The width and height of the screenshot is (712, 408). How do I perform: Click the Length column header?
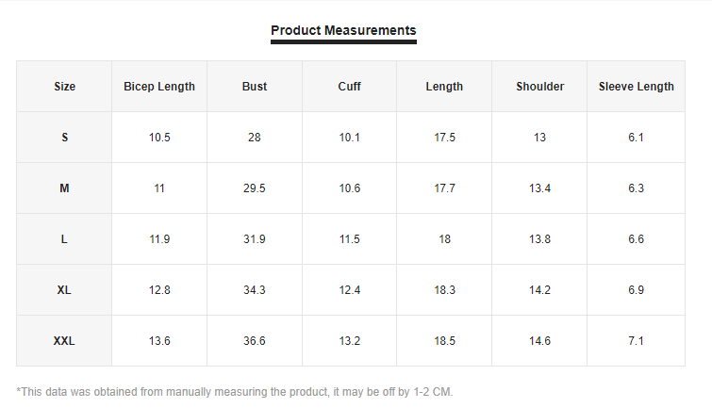[444, 87]
